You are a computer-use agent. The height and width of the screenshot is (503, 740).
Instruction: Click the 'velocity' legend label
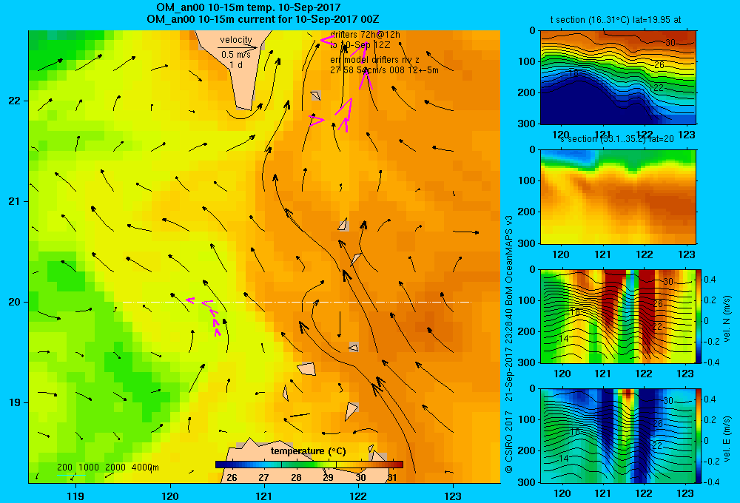[236, 40]
